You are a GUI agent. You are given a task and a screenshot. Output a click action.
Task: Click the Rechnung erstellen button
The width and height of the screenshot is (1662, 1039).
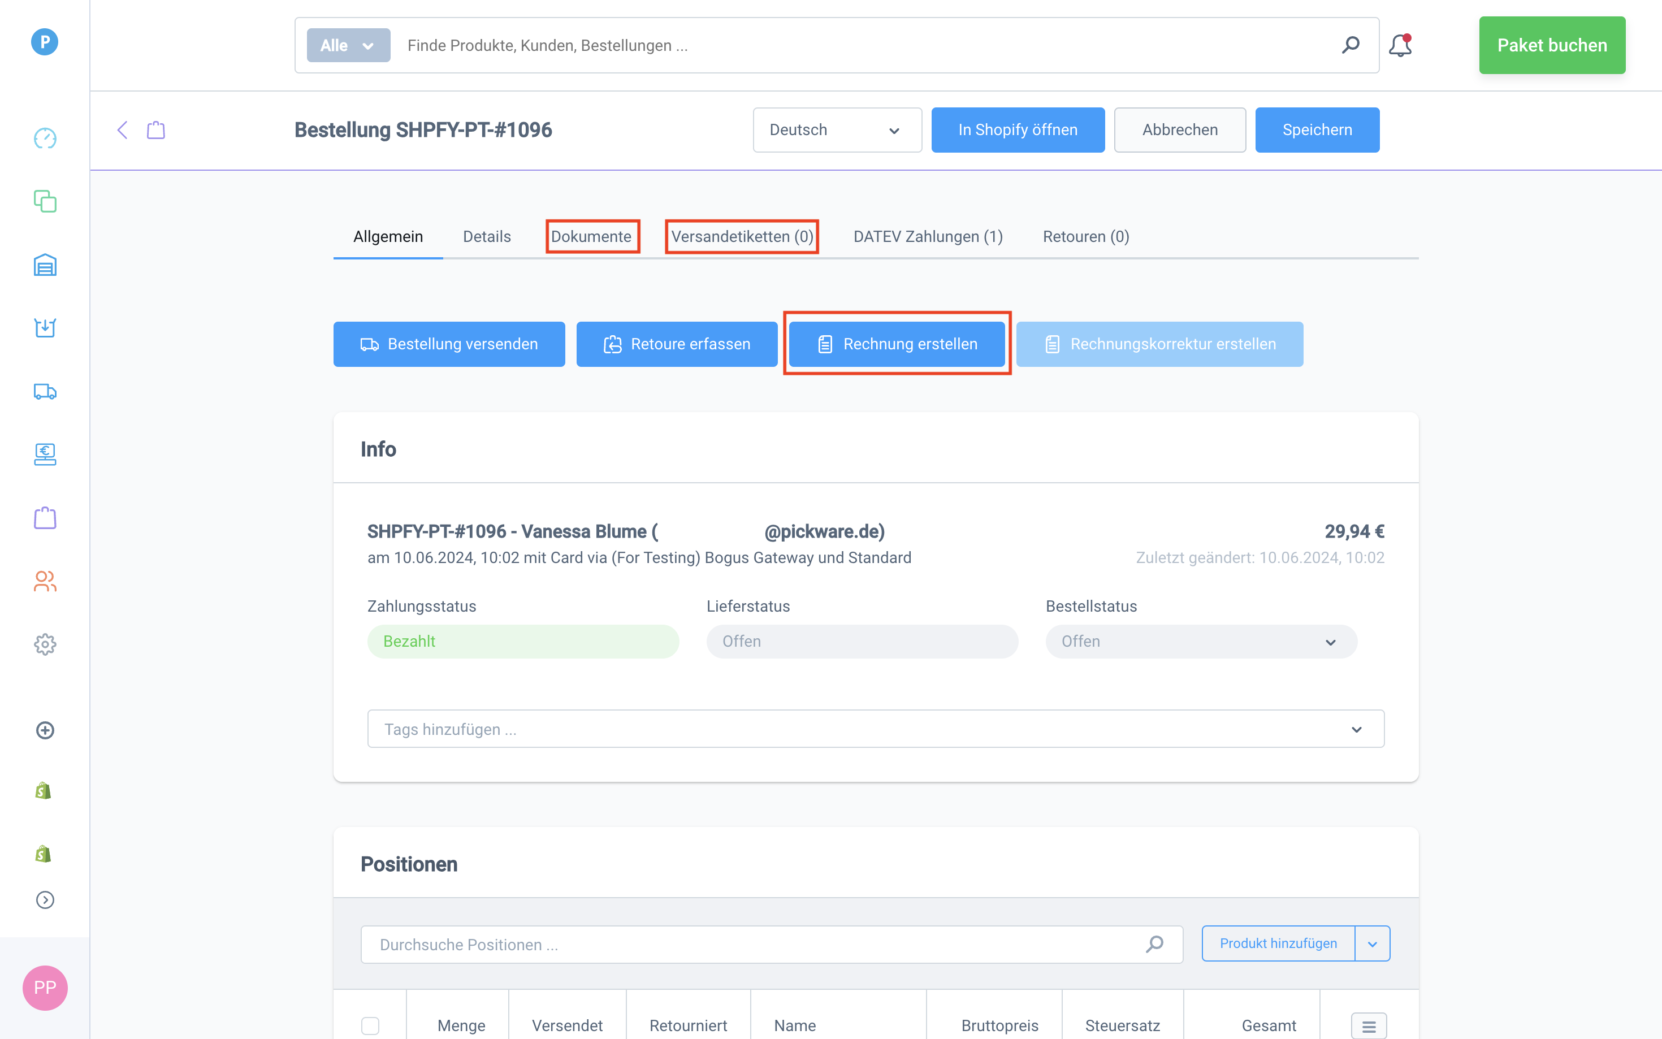pyautogui.click(x=896, y=344)
